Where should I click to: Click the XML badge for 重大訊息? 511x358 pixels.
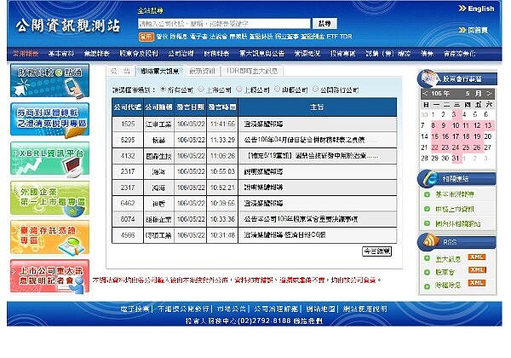(x=477, y=257)
